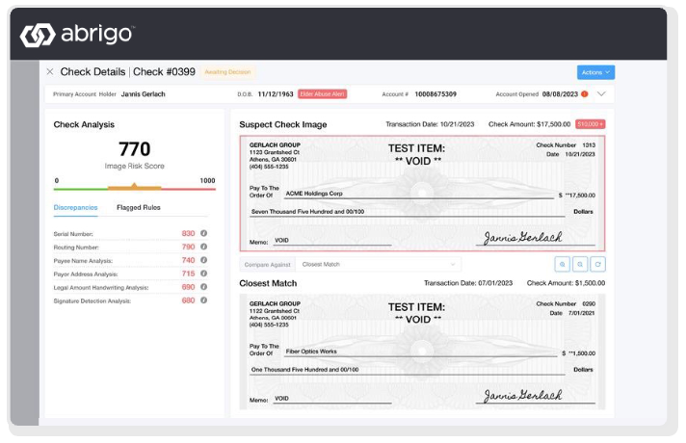Click the orange alert icon beside 08/08/2023
Viewport: 686px width, 443px height.
point(585,94)
